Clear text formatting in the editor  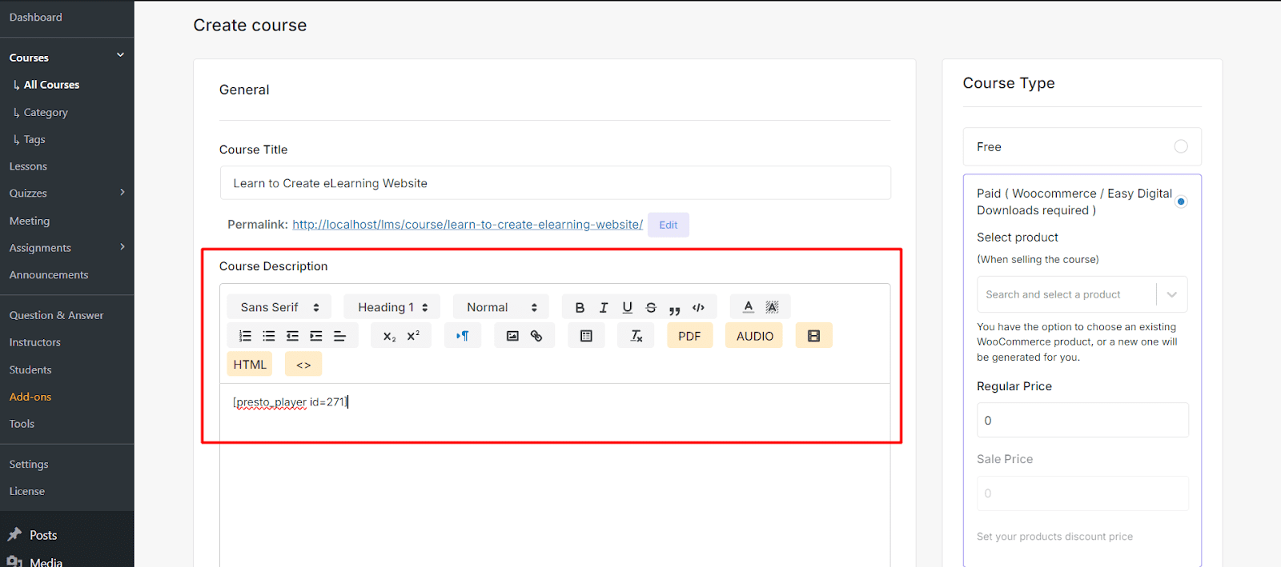pyautogui.click(x=636, y=336)
